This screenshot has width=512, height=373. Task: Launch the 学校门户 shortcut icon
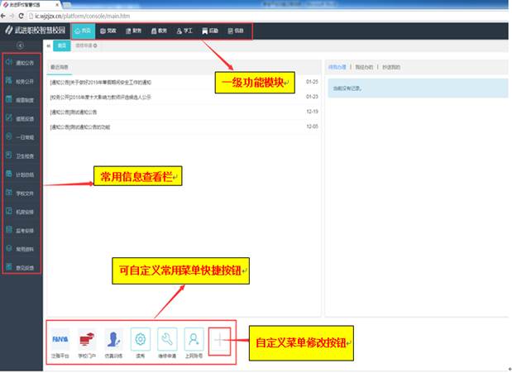click(87, 343)
